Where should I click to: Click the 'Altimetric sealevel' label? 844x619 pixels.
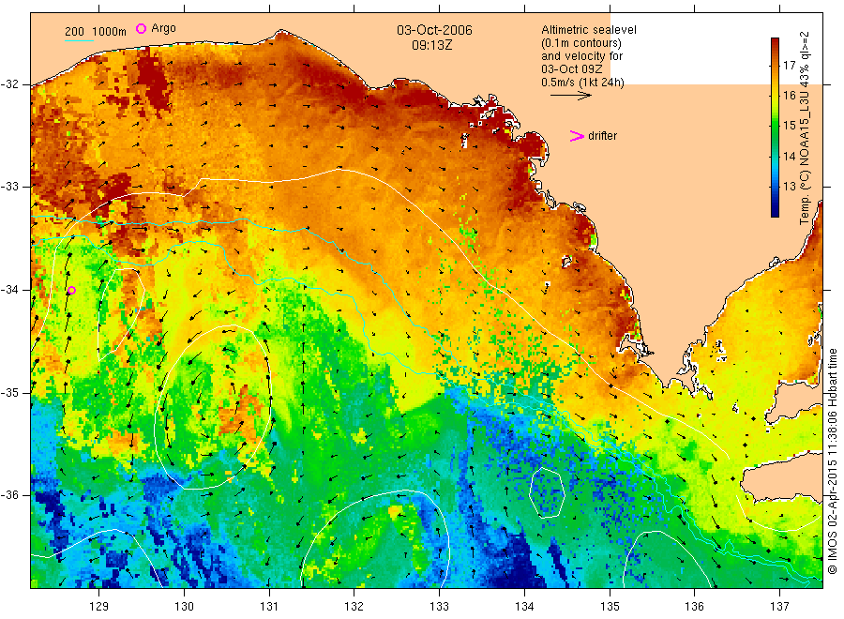[x=589, y=30]
